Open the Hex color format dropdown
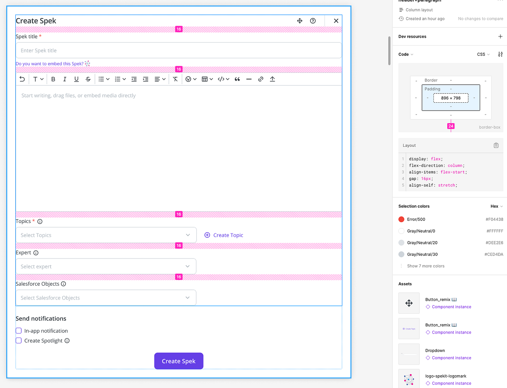The image size is (507, 388). (497, 206)
